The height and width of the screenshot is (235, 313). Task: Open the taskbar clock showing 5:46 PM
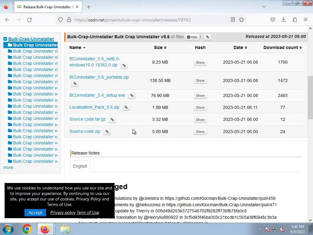click(297, 229)
